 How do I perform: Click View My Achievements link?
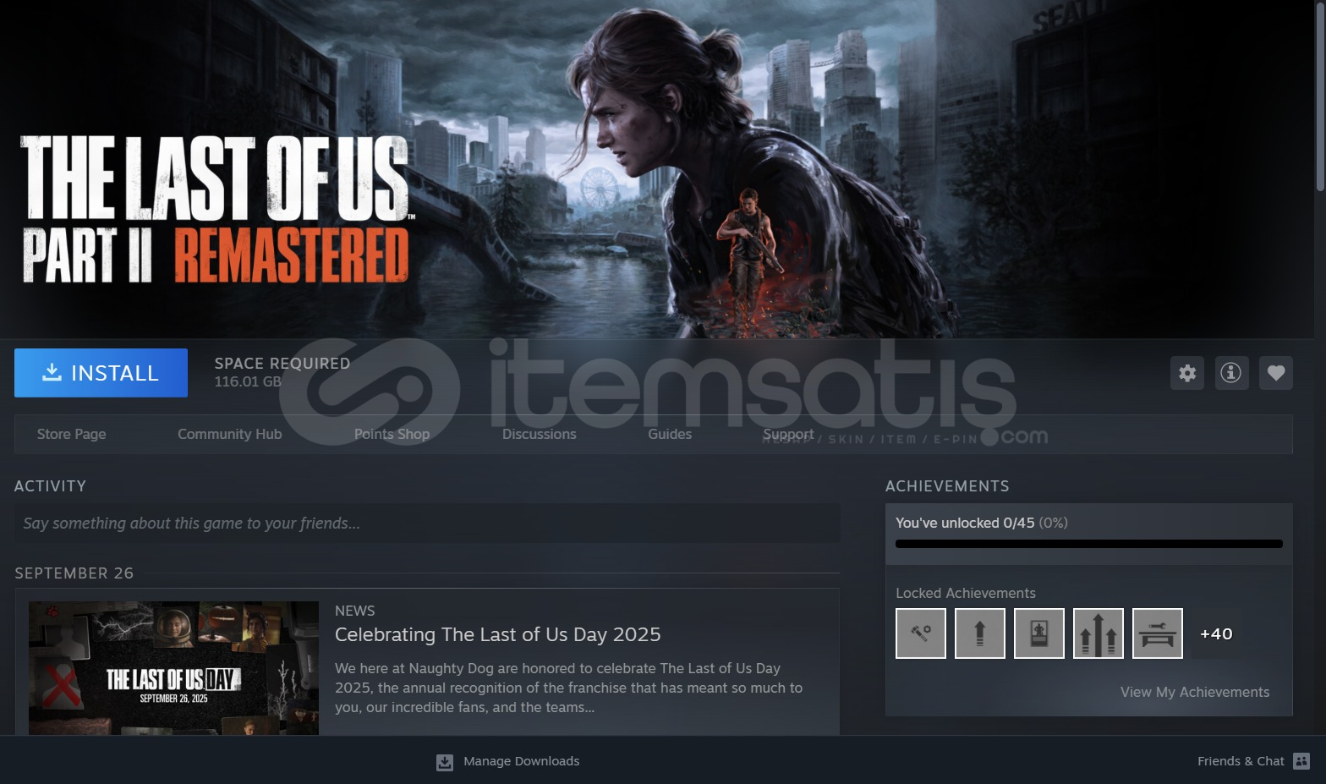pyautogui.click(x=1195, y=692)
